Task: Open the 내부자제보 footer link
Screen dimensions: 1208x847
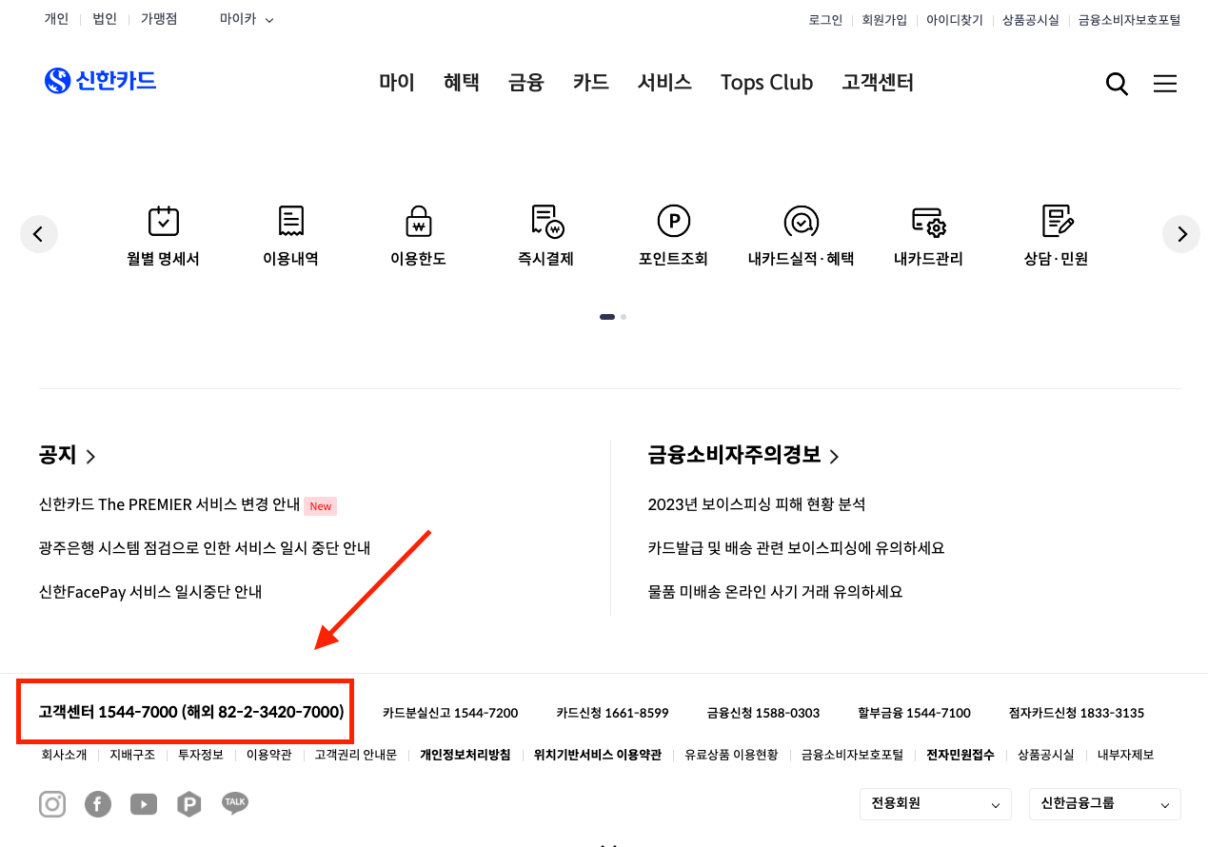Action: pos(1126,755)
